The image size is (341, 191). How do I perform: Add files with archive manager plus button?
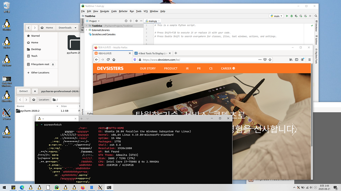tap(35, 91)
